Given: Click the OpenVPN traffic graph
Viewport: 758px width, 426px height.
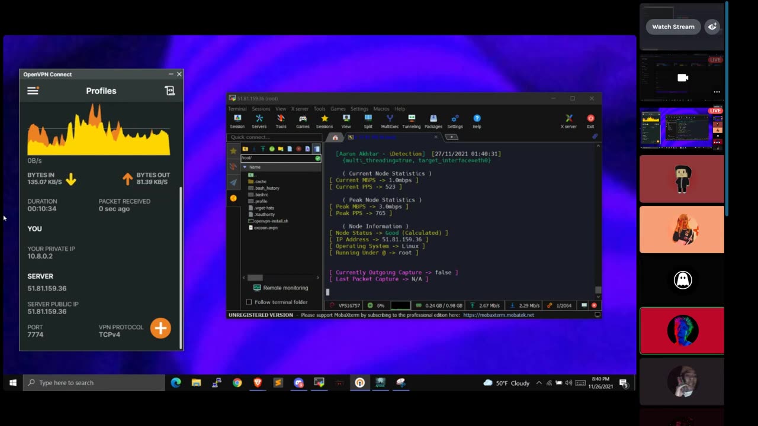Looking at the screenshot, I should (x=99, y=130).
